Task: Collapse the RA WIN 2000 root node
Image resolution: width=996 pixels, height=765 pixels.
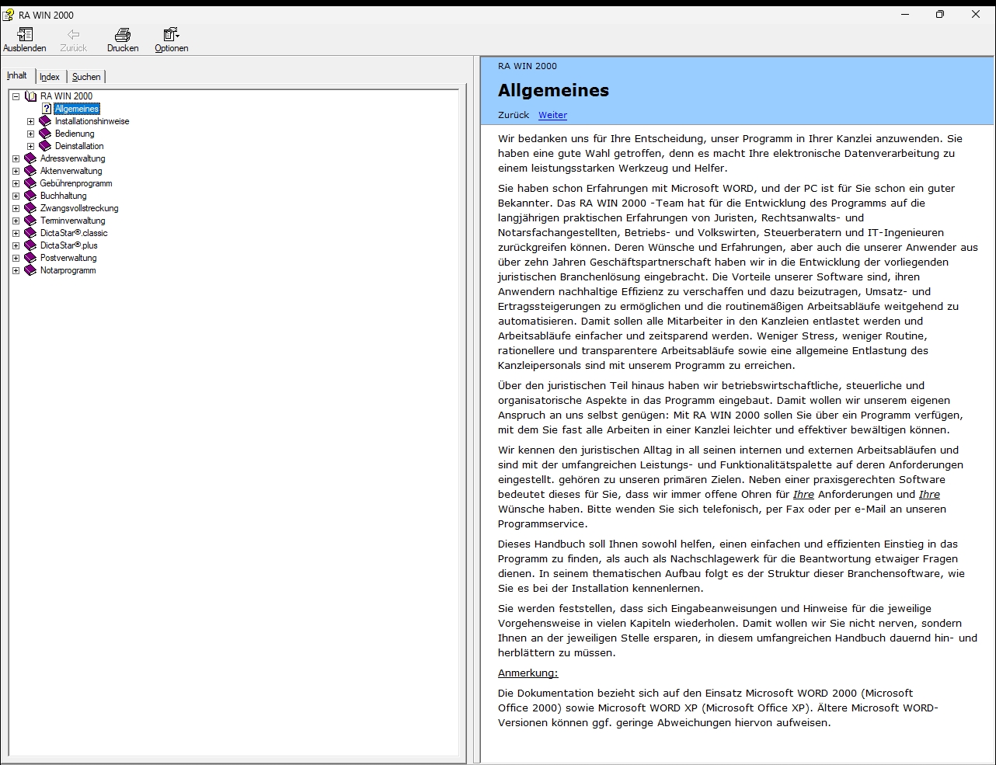Action: 16,96
